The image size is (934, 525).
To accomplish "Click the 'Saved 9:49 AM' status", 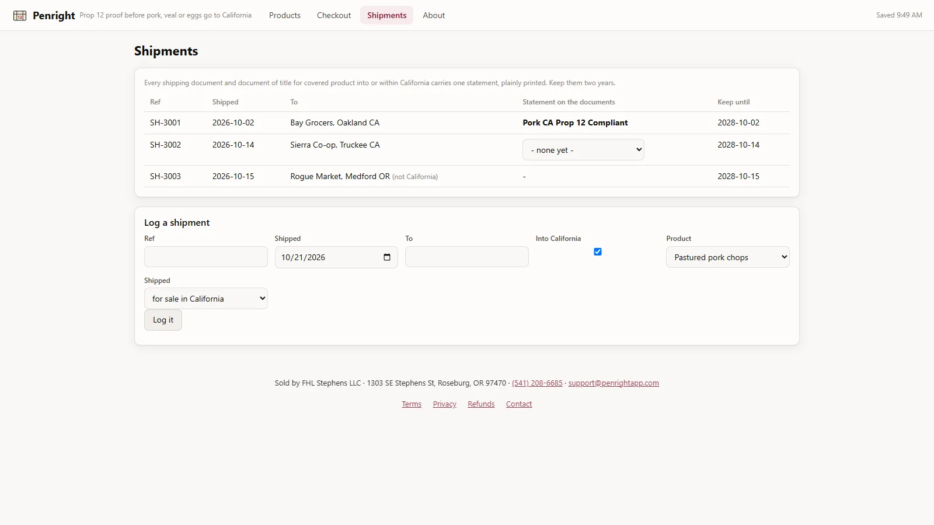I will [899, 15].
